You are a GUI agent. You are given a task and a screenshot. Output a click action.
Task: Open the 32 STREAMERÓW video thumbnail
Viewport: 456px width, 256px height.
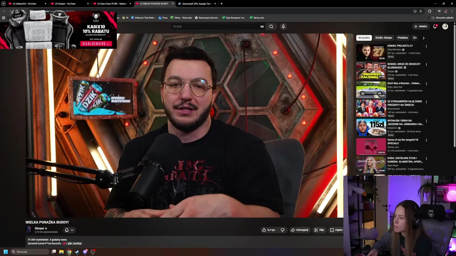[x=371, y=108]
